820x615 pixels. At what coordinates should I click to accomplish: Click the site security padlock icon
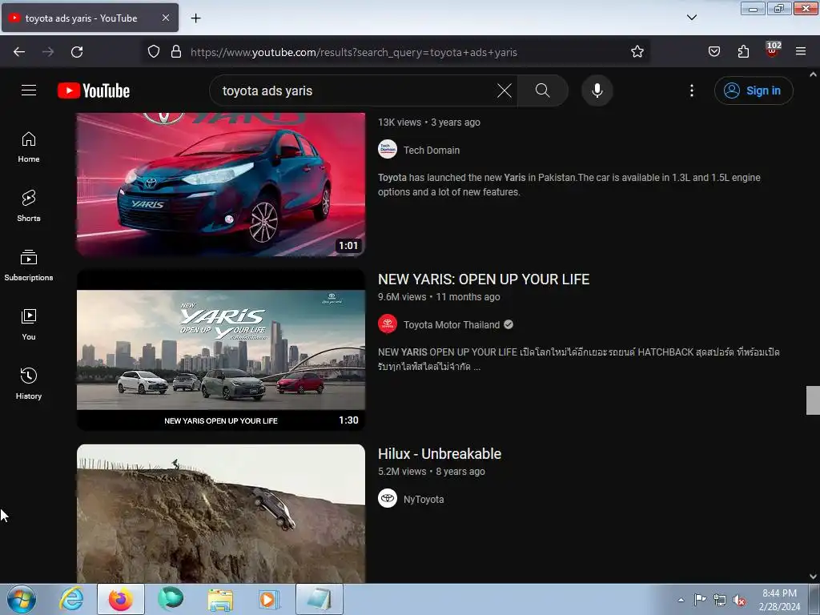[176, 52]
